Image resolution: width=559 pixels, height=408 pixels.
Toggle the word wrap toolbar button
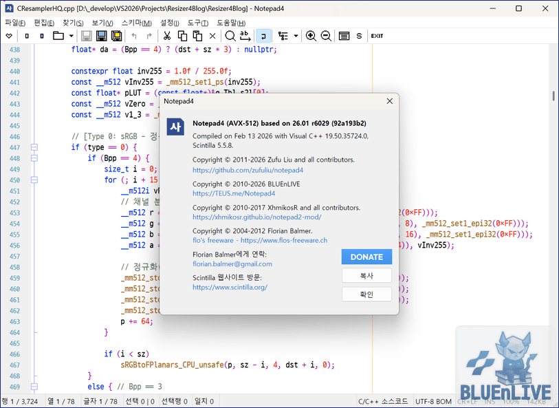pyautogui.click(x=263, y=36)
